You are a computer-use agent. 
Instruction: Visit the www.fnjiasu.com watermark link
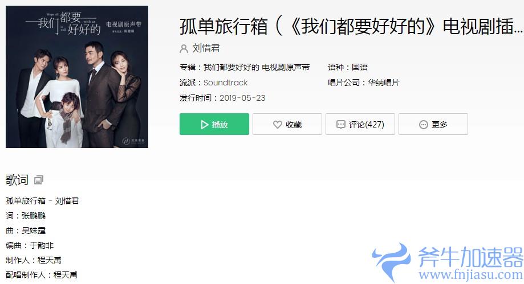(x=471, y=275)
